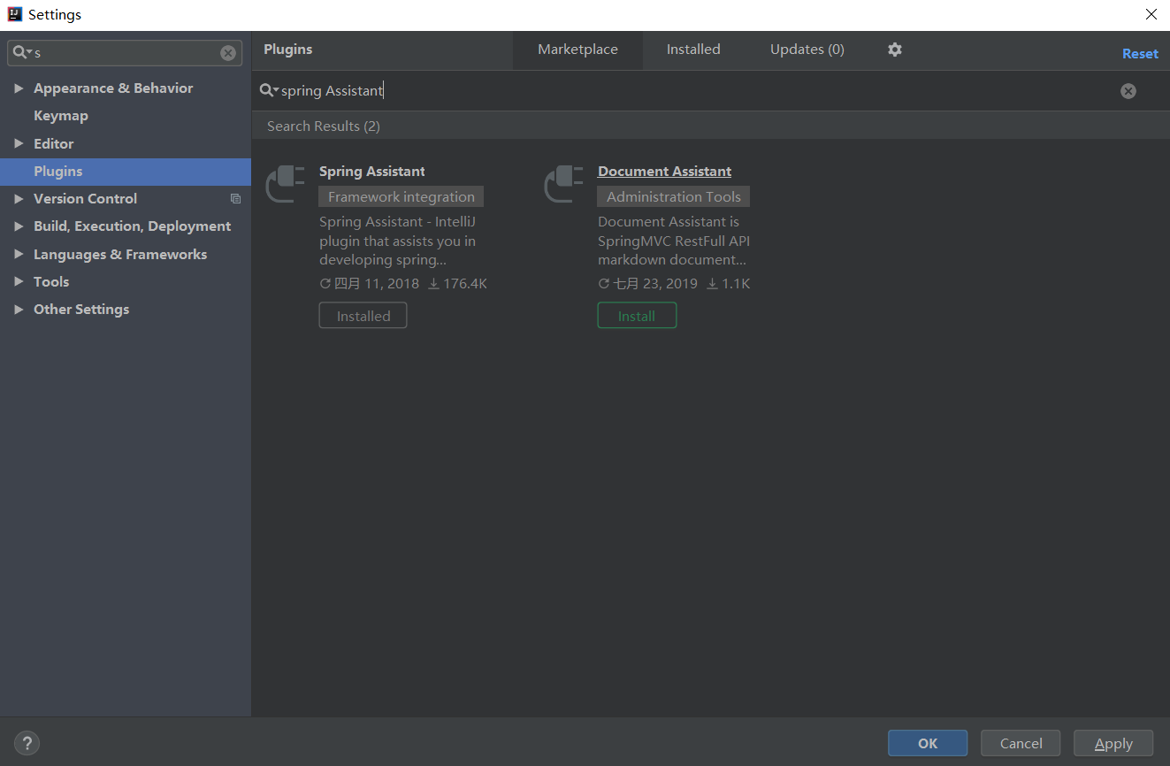Click the Administration Tools tag
Screen dimensions: 1170x766
click(674, 196)
